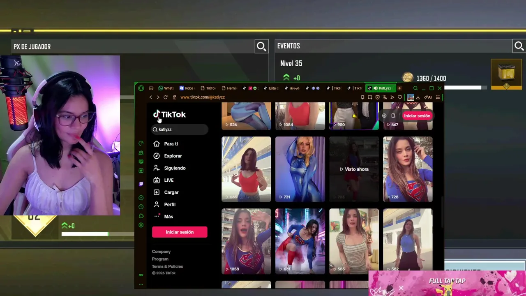526x296 pixels.
Task: Reload the TikTok page
Action: coord(165,97)
